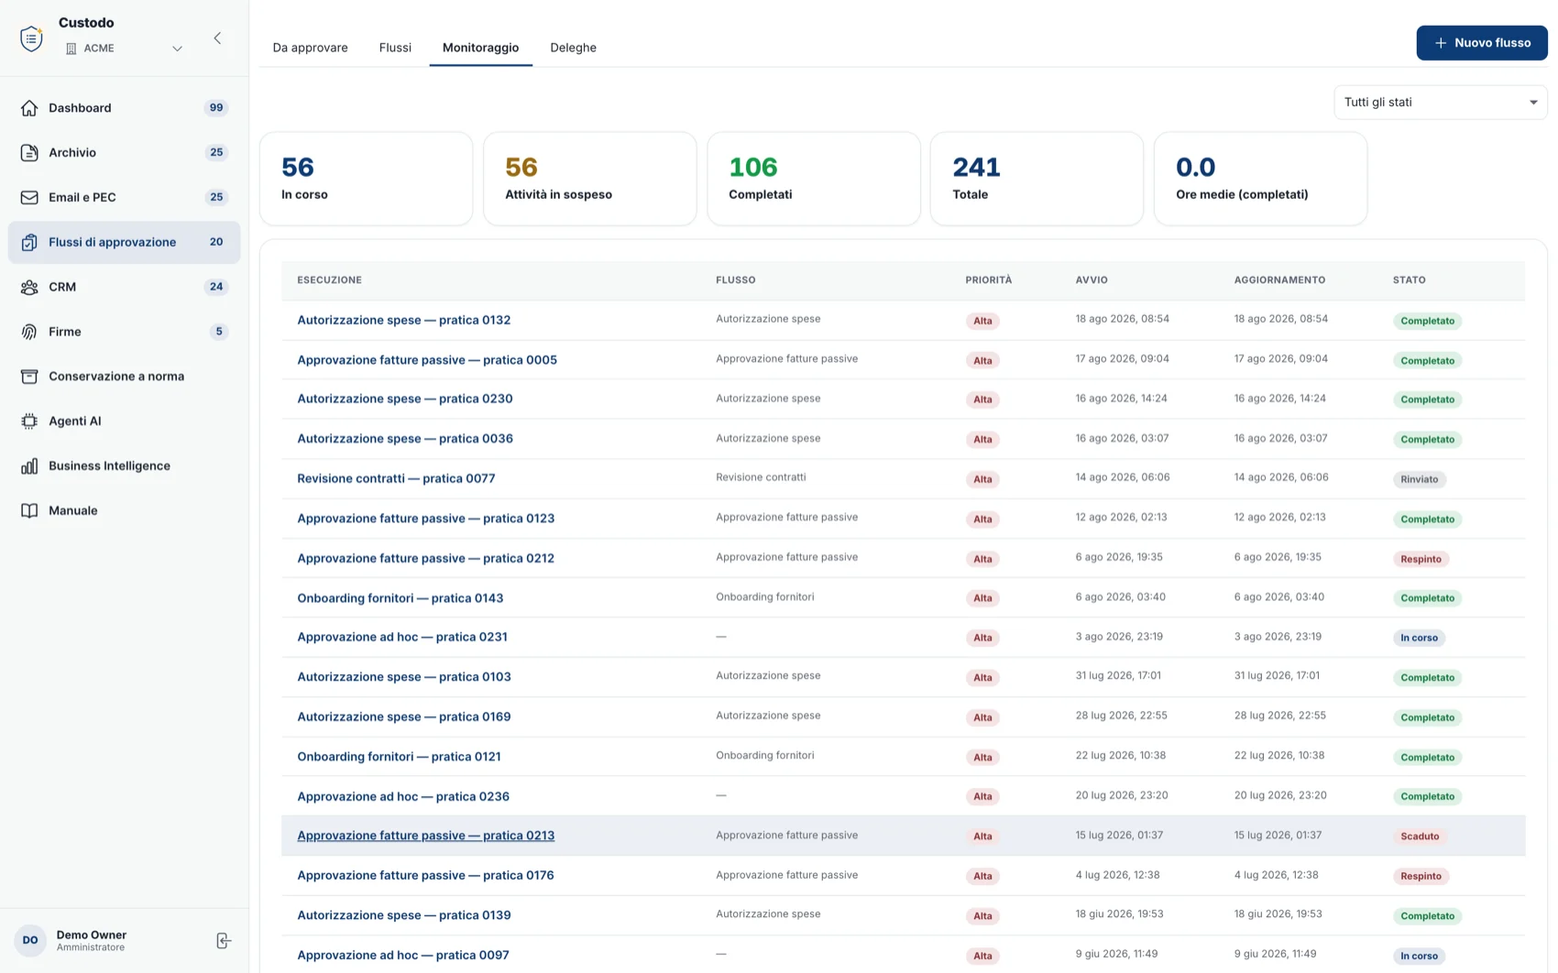Click the Dashboard house icon

point(29,108)
